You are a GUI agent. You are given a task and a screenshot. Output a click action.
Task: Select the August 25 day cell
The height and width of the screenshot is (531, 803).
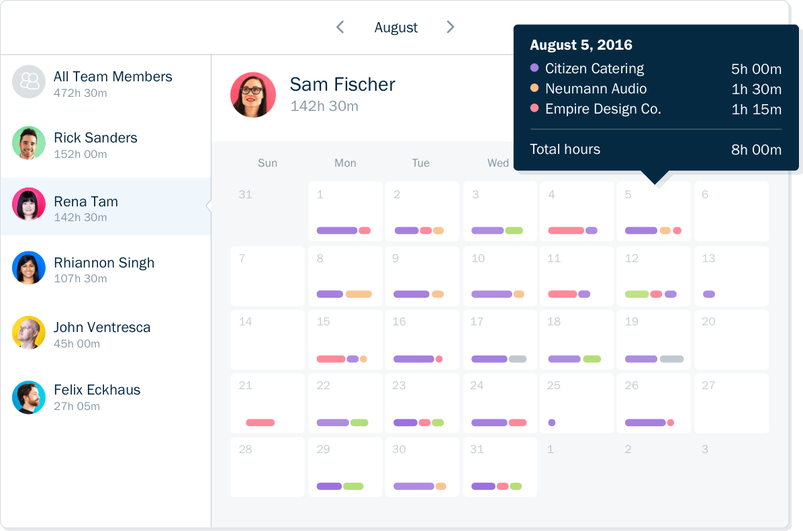[577, 403]
